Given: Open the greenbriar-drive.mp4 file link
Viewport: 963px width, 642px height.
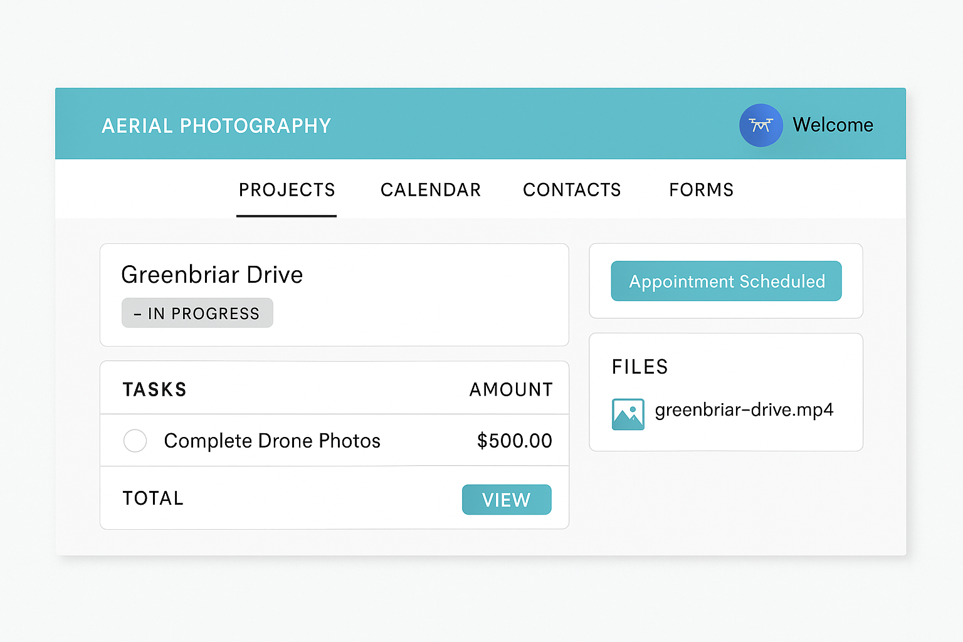Looking at the screenshot, I should pyautogui.click(x=744, y=410).
